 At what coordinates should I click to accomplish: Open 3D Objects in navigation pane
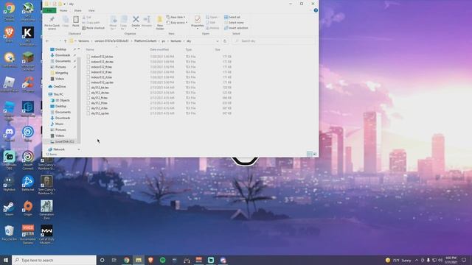pyautogui.click(x=62, y=100)
